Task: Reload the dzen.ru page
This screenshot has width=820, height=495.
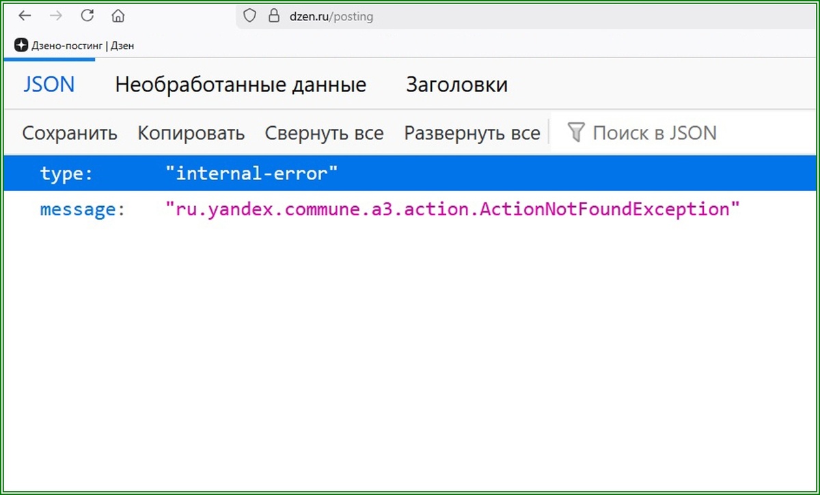Action: point(87,15)
